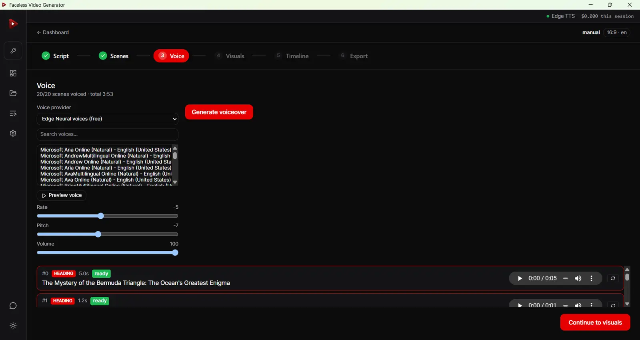The width and height of the screenshot is (640, 340).
Task: Click the red play logo in sidebar
Action: point(13,24)
